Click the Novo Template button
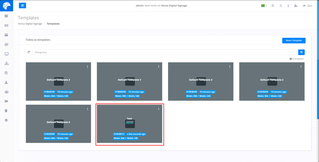Viewport: 319px width, 162px height. pyautogui.click(x=293, y=40)
